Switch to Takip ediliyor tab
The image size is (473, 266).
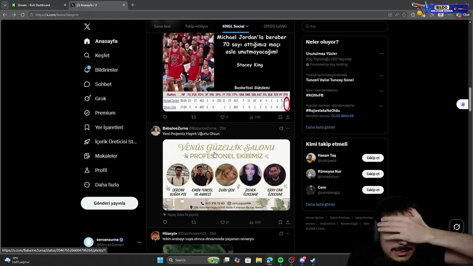tap(197, 26)
